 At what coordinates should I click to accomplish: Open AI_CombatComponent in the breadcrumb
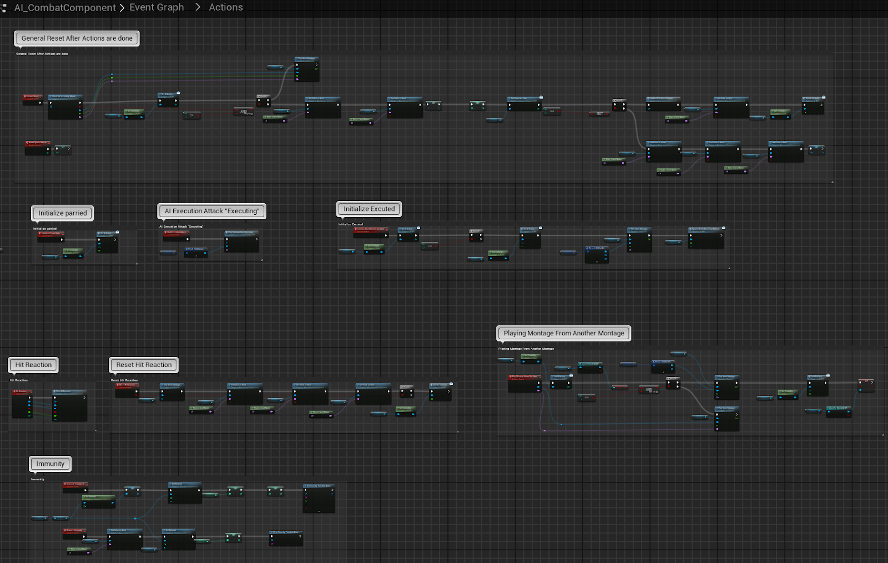(65, 8)
